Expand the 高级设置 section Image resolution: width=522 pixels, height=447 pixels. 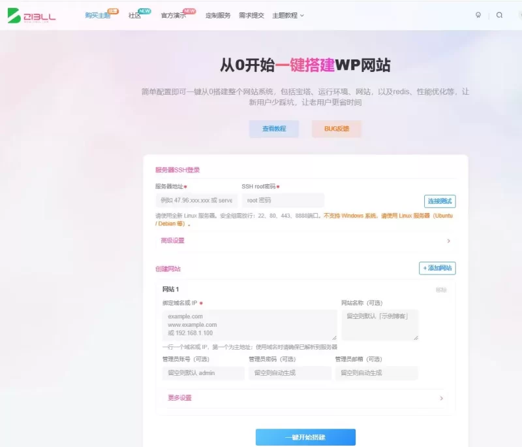[305, 240]
